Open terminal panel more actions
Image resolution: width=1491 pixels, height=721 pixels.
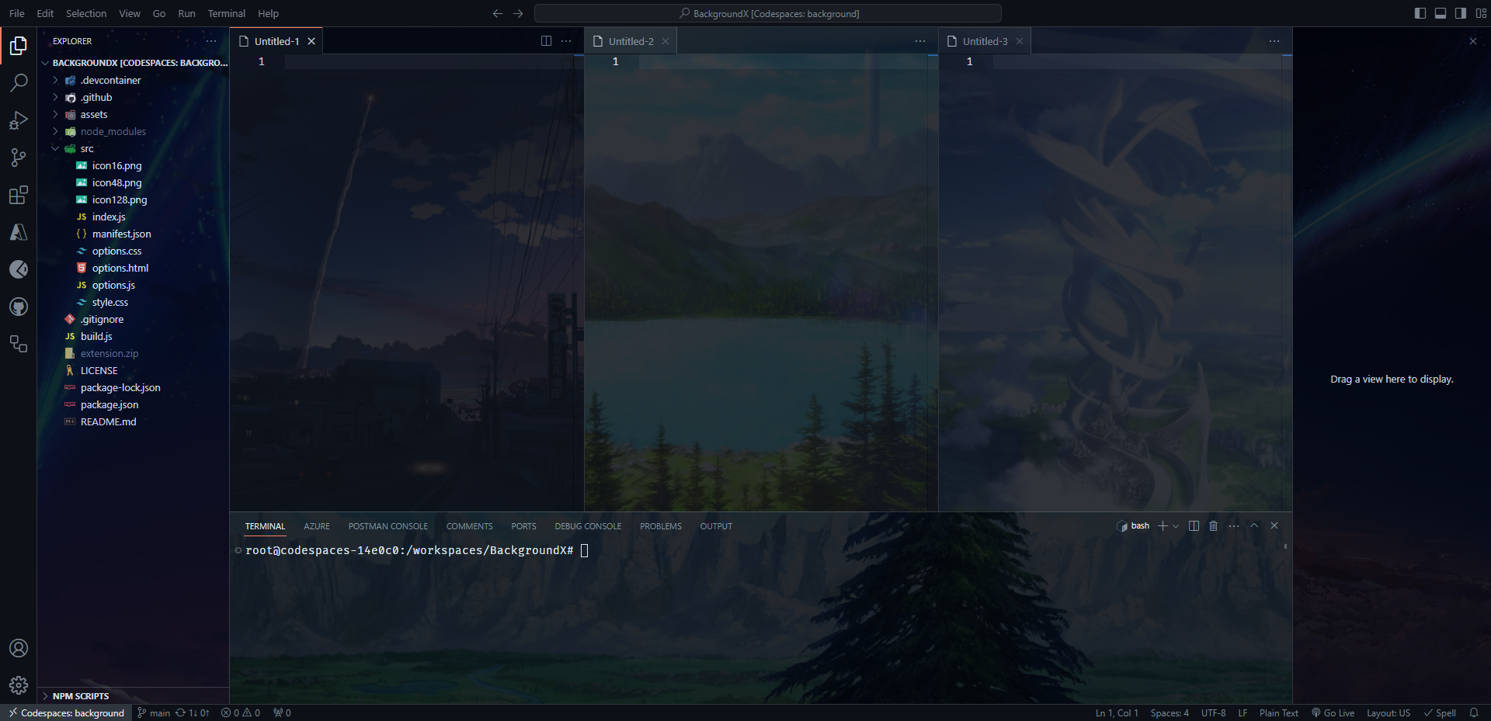tap(1234, 525)
